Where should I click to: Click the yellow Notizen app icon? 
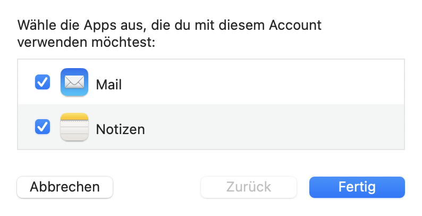(74, 127)
